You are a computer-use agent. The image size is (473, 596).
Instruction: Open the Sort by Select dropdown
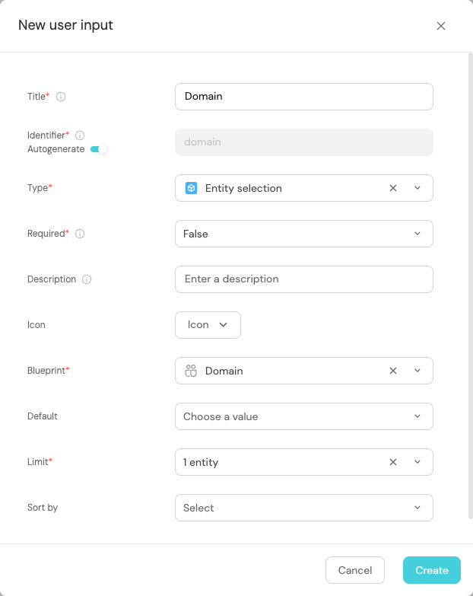[x=303, y=508]
